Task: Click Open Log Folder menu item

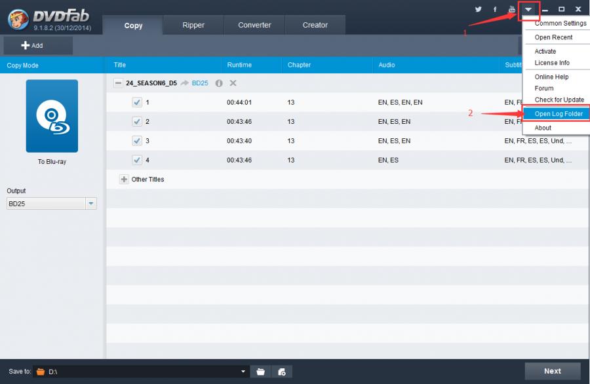Action: 557,113
